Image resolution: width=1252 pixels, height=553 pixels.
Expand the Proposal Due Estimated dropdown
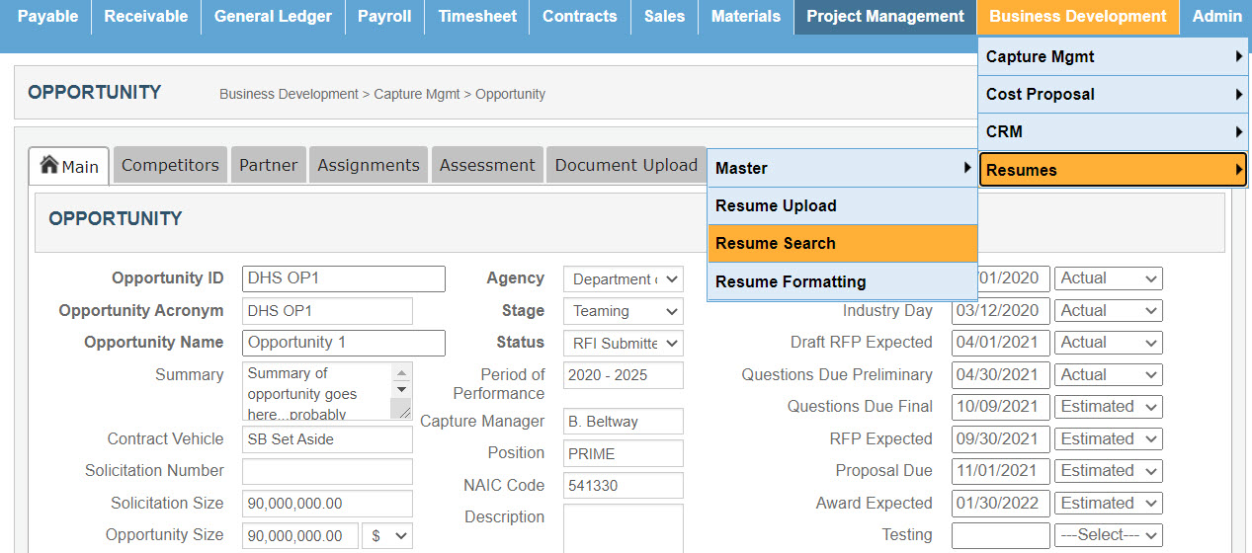tap(1108, 471)
